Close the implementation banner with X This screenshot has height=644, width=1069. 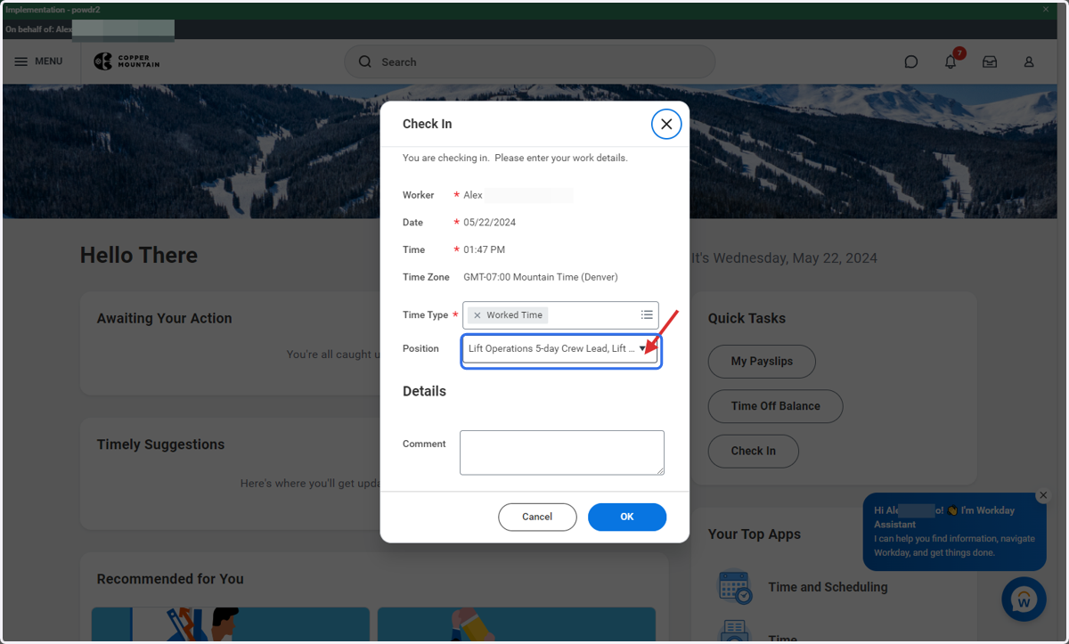tap(1047, 9)
